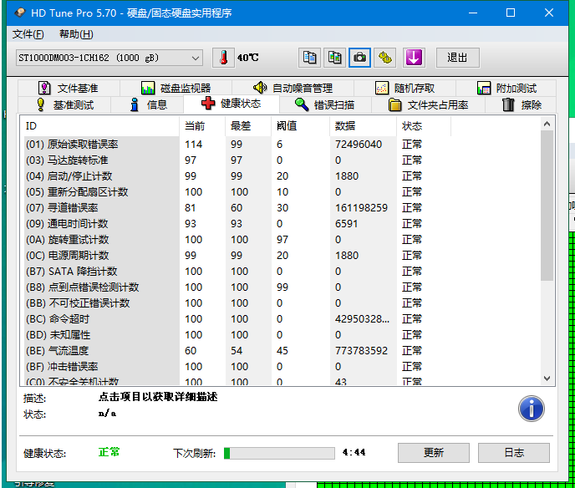Select row (0C) 电源周期计数
The image size is (575, 488).
[x=237, y=256]
